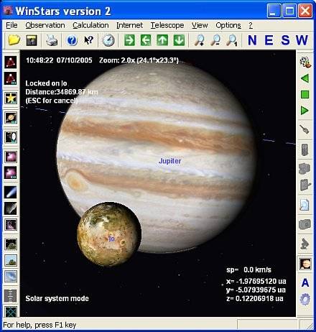Click the Io moon label
Screen dimensions: 316x332
[111, 239]
